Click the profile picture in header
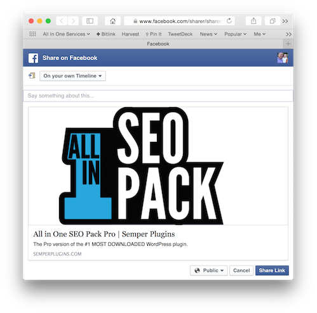 pyautogui.click(x=283, y=58)
